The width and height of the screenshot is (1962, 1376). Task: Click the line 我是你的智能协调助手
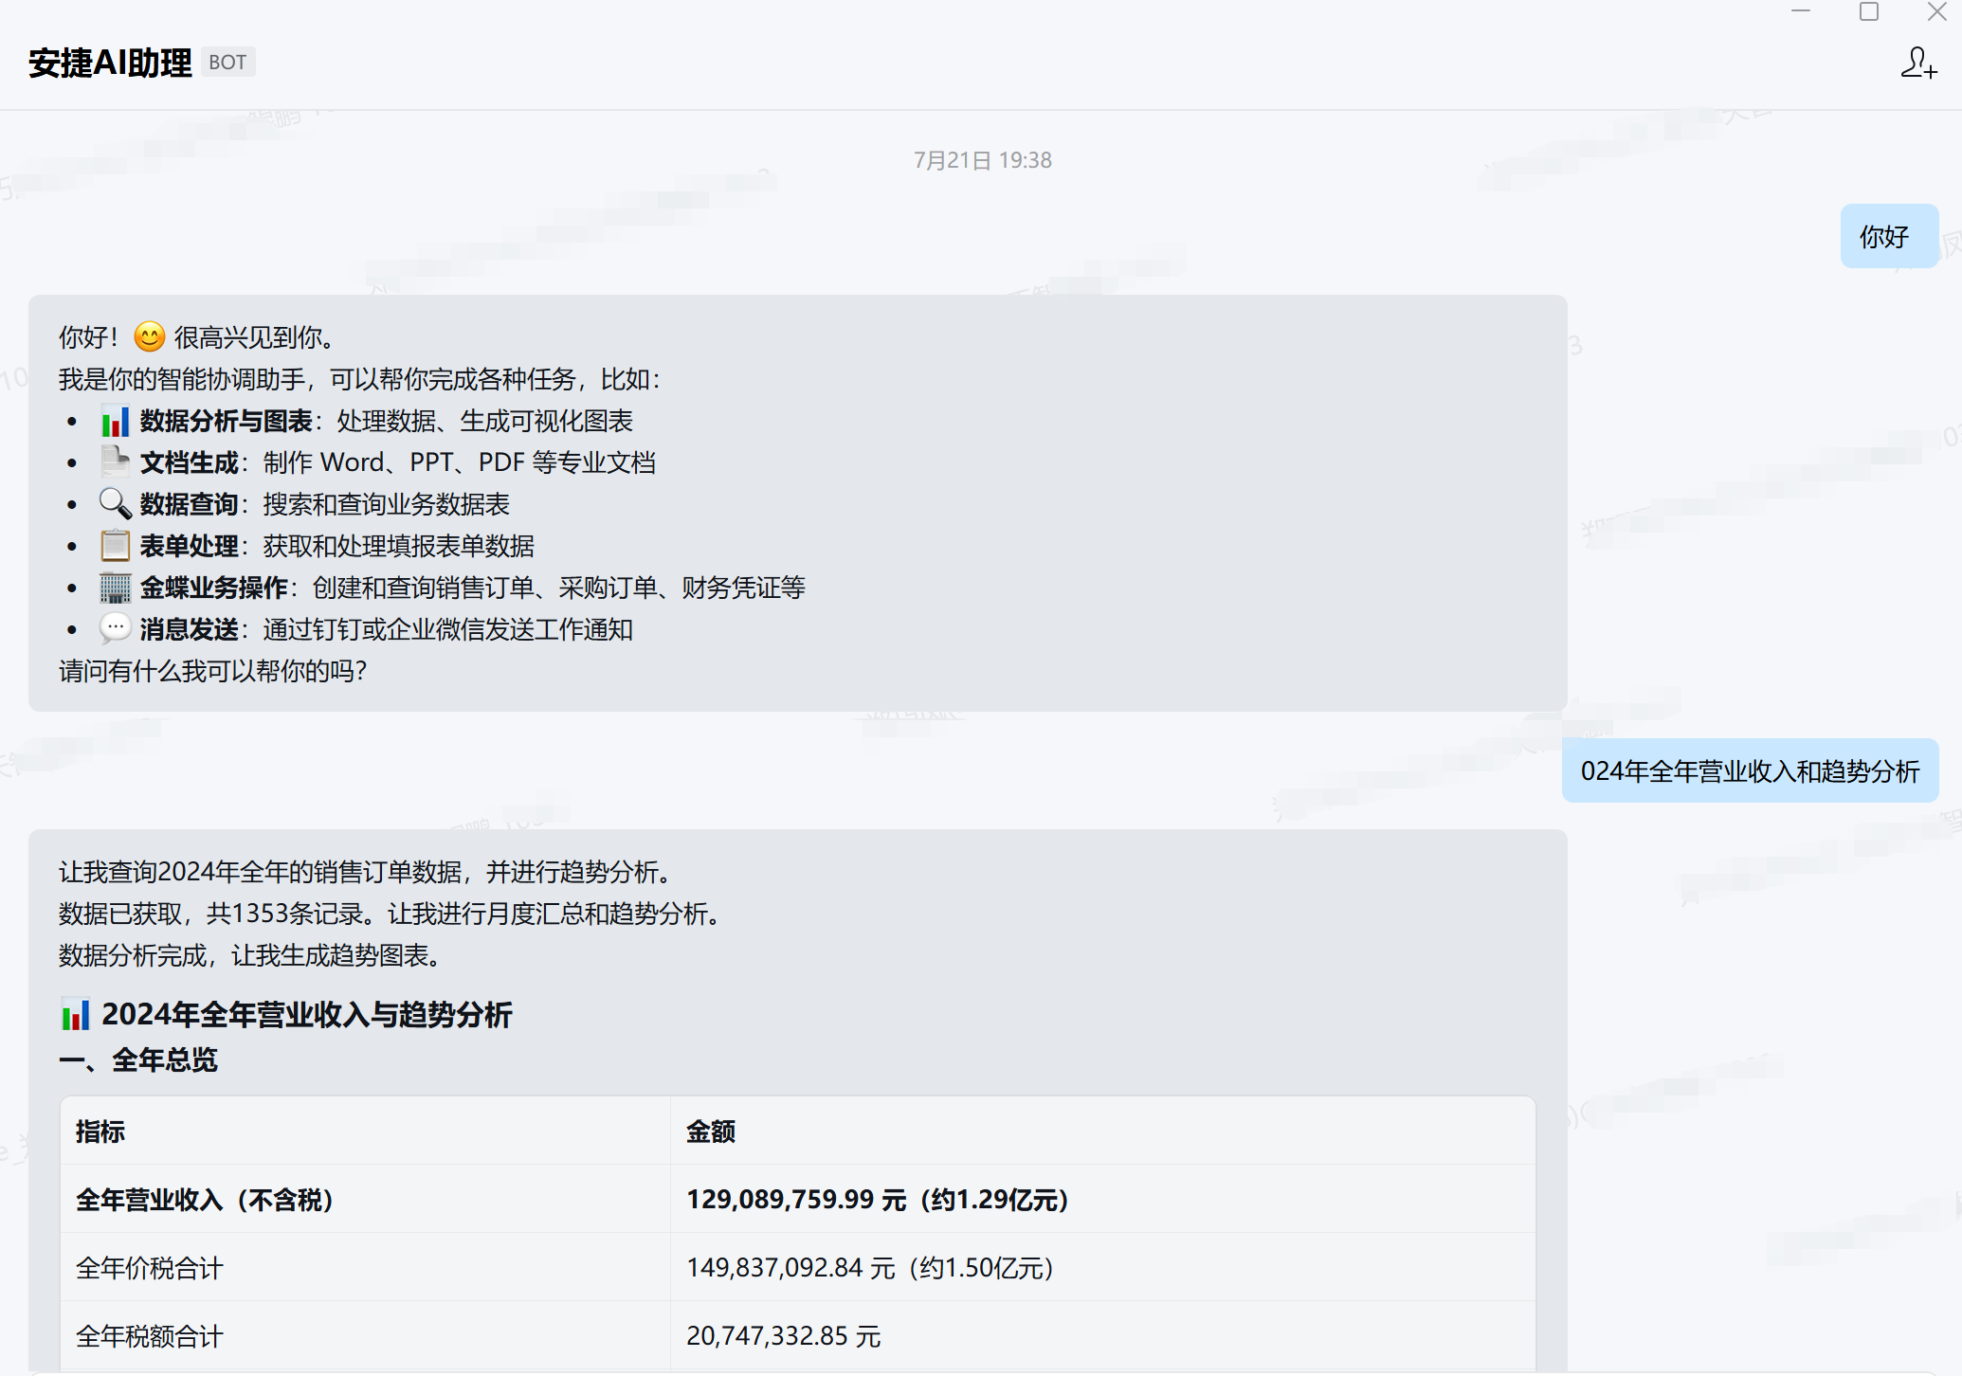pos(360,379)
